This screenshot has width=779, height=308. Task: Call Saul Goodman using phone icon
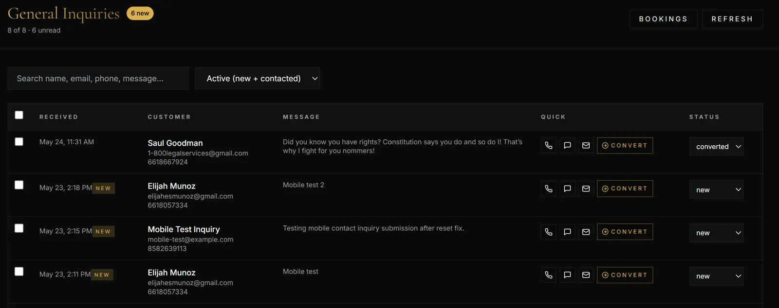coord(549,145)
